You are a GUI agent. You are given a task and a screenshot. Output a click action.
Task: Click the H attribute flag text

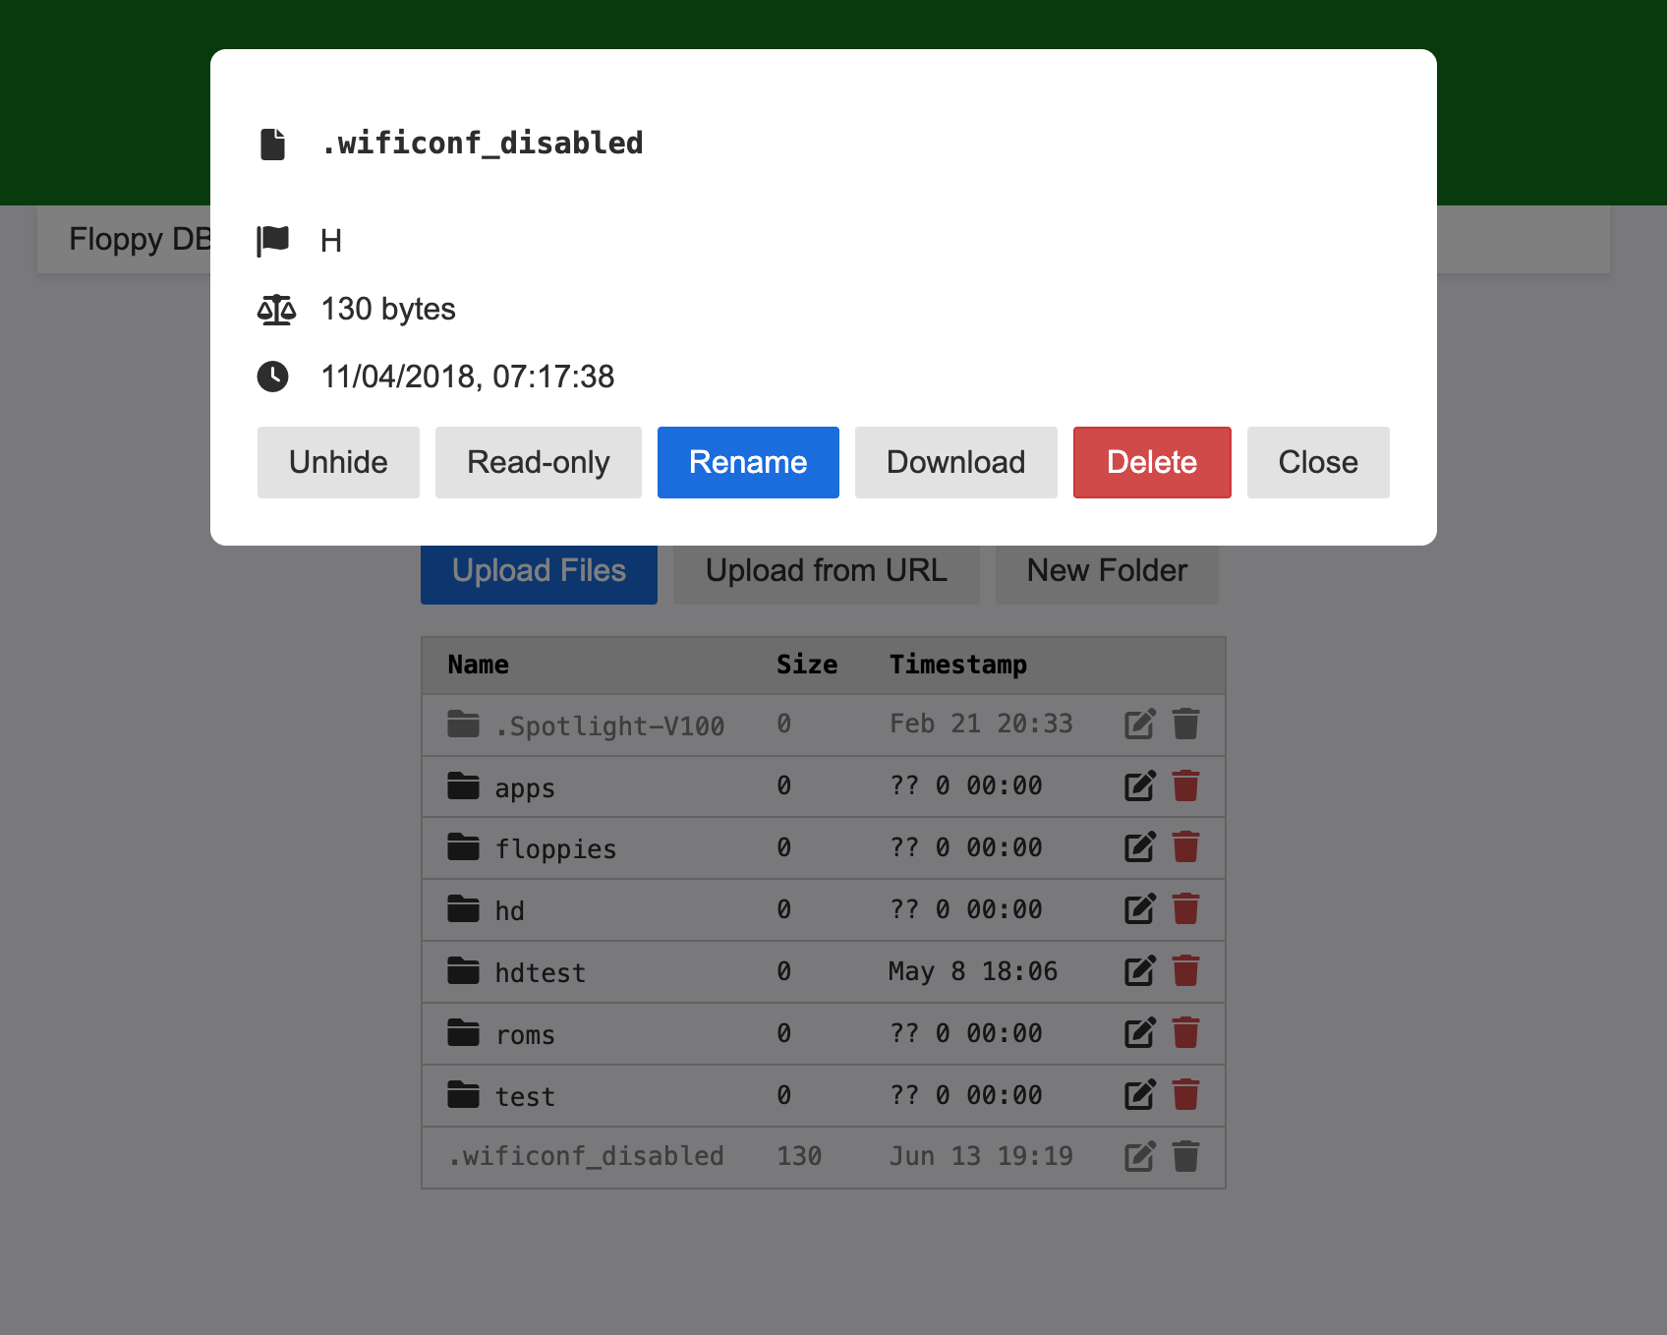tap(331, 241)
